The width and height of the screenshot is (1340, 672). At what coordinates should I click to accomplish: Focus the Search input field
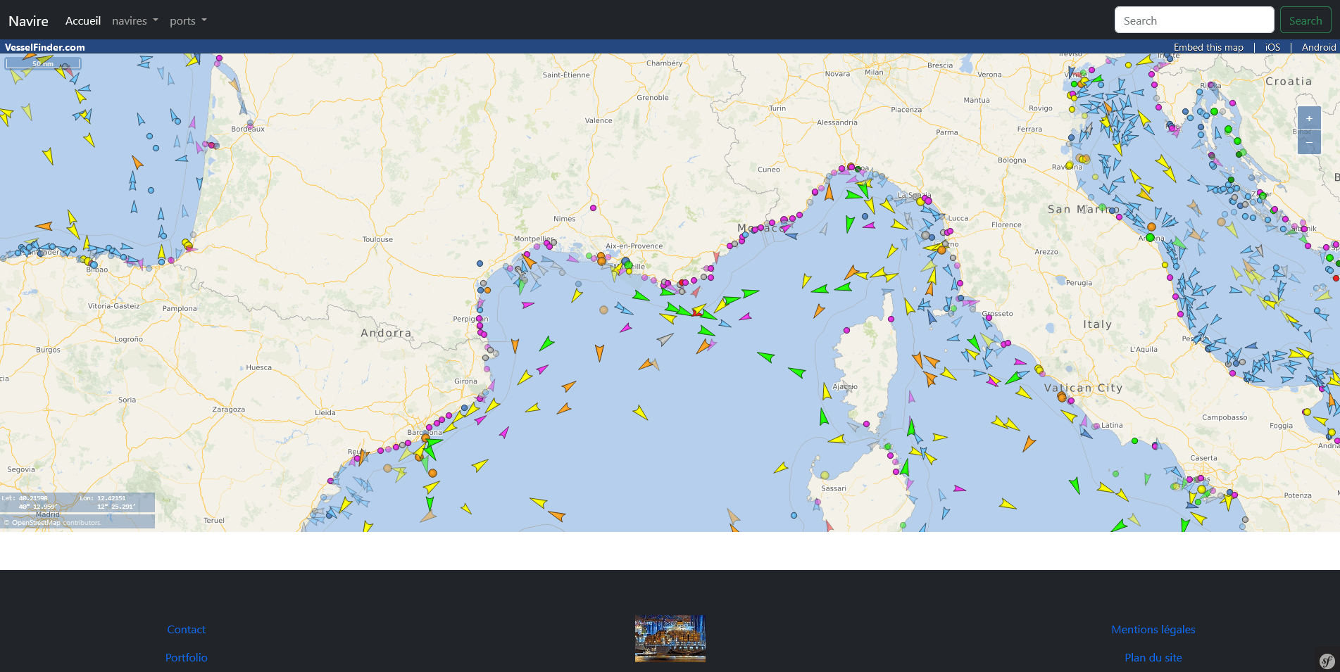tap(1194, 20)
